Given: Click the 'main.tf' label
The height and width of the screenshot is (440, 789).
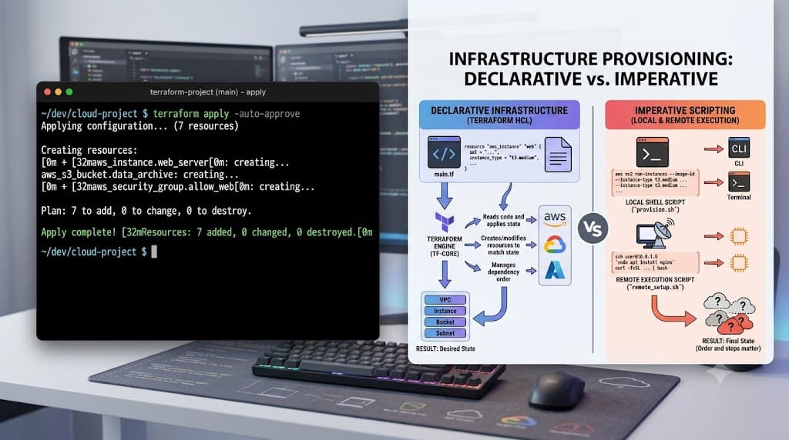Looking at the screenshot, I should coord(444,175).
